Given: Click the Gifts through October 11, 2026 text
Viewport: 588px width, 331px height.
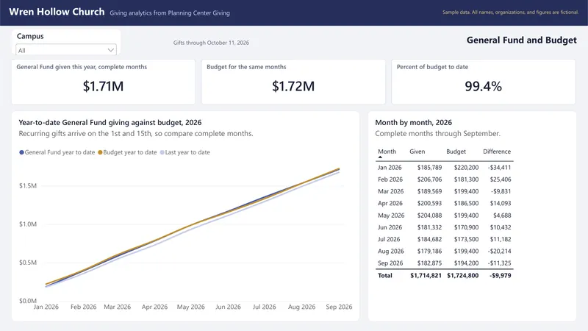Looking at the screenshot, I should point(211,43).
